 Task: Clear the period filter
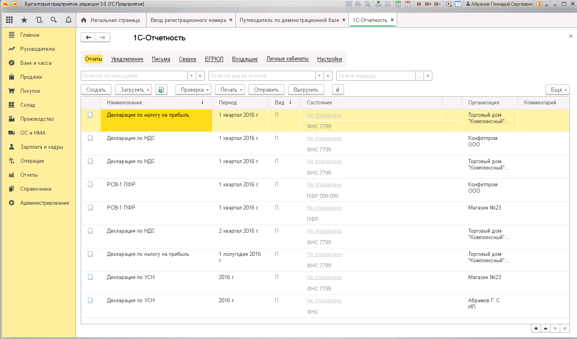(428, 76)
